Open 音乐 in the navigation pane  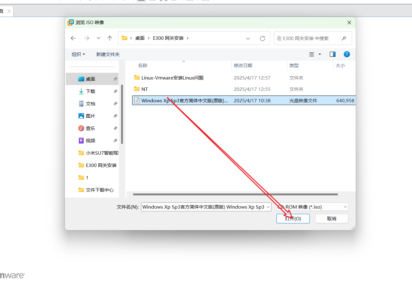coord(90,128)
